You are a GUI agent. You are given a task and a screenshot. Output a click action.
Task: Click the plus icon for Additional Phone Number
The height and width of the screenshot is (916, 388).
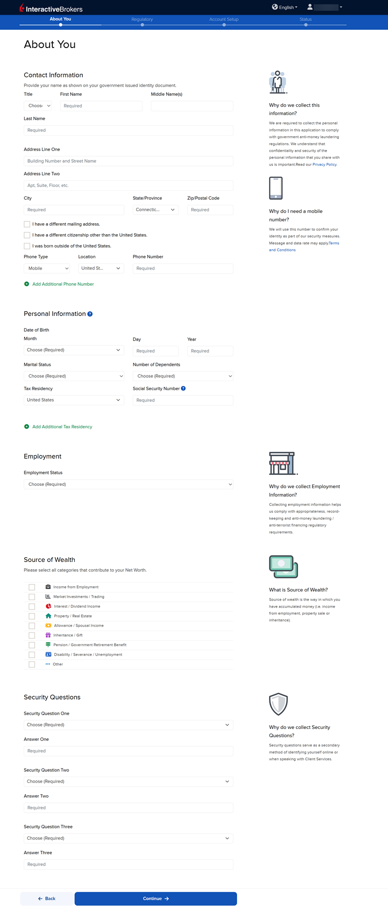pyautogui.click(x=27, y=284)
